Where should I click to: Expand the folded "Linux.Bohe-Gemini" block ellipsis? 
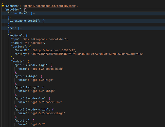pos(45,21)
